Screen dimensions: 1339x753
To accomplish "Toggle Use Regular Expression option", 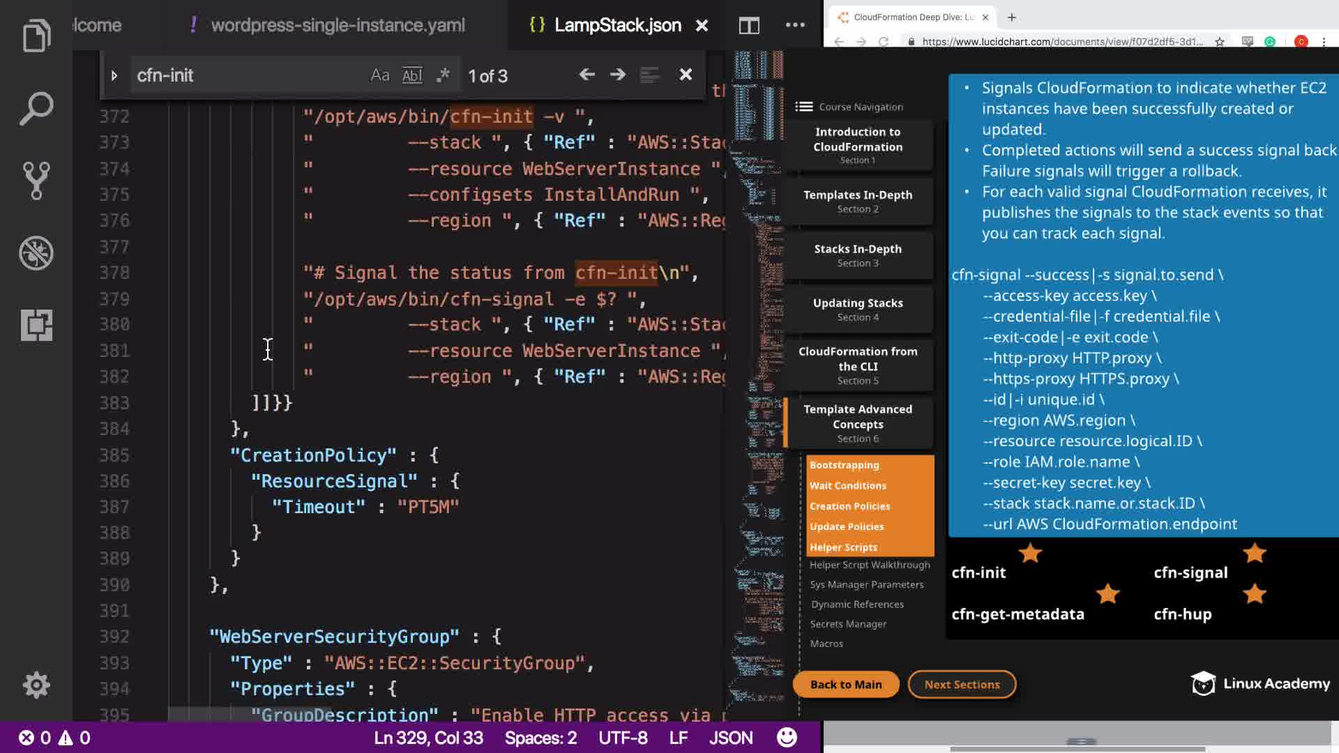I will tap(443, 75).
